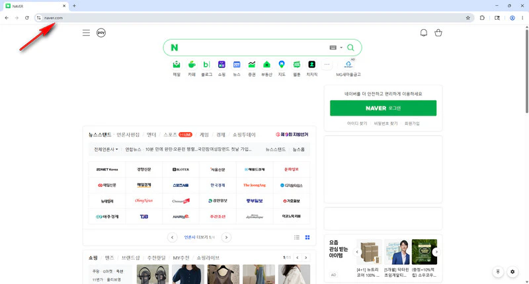Select the 뉴스스탠드 tab in the news panel
Image resolution: width=529 pixels, height=284 pixels.
pyautogui.click(x=100, y=135)
